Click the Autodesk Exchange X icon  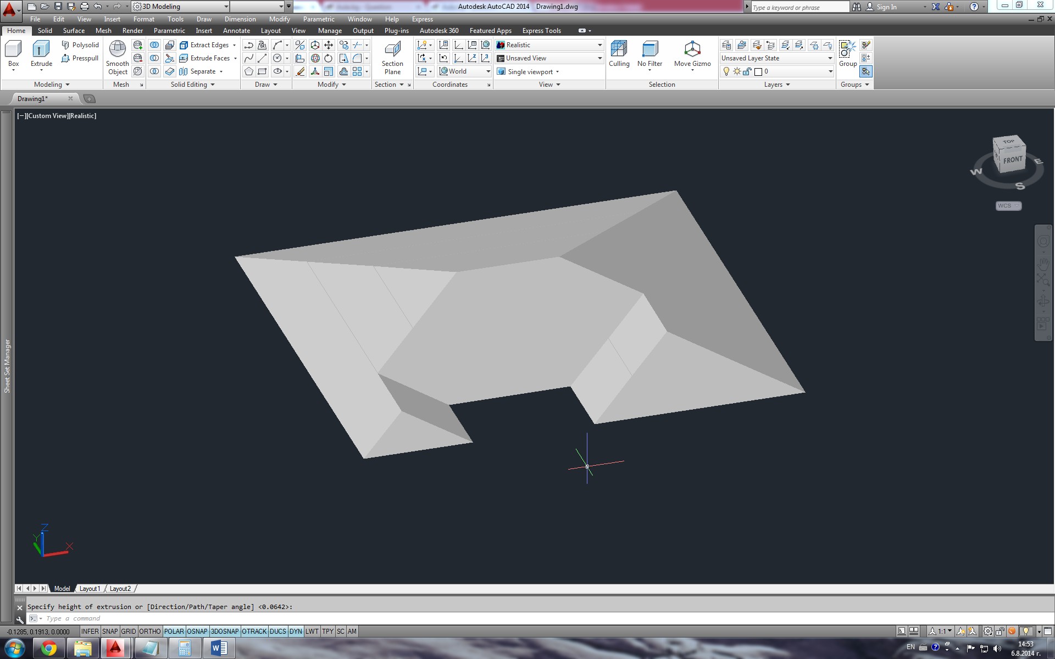click(x=936, y=7)
